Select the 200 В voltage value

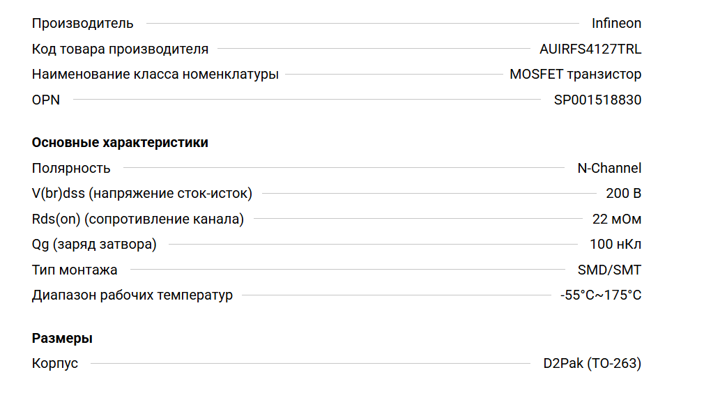coord(623,193)
